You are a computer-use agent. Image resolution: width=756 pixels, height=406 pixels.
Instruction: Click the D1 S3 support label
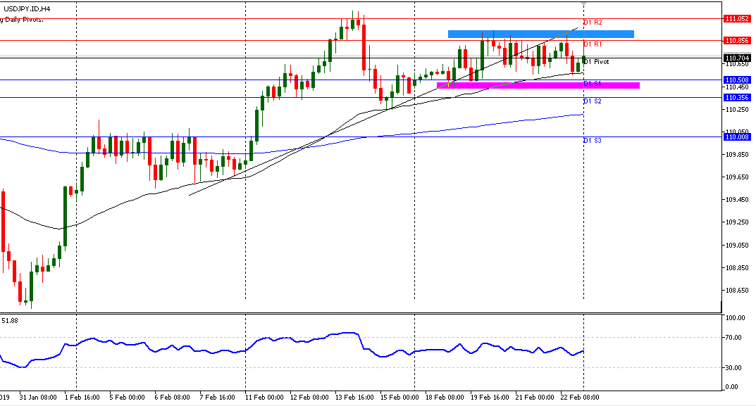coord(593,141)
